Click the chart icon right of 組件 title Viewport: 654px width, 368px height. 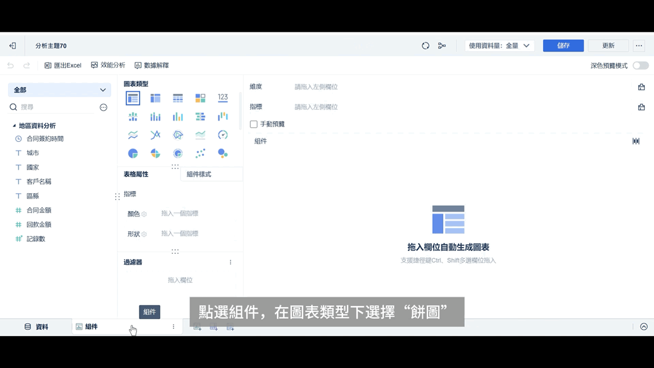[636, 141]
